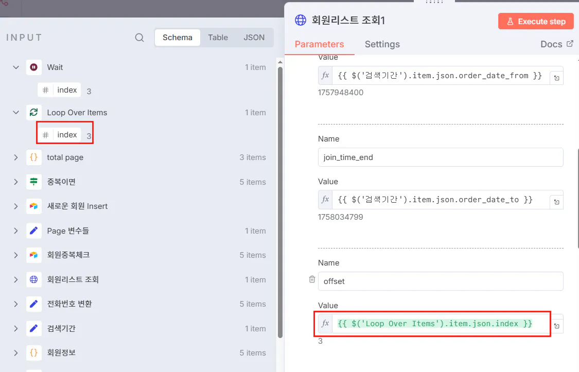
Task: Expand the 회원정보 node
Action: point(15,352)
